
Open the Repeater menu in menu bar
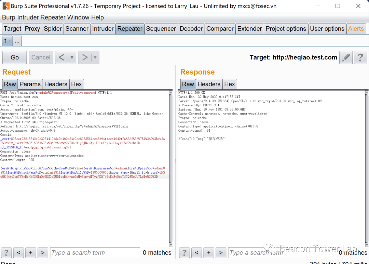[53, 17]
